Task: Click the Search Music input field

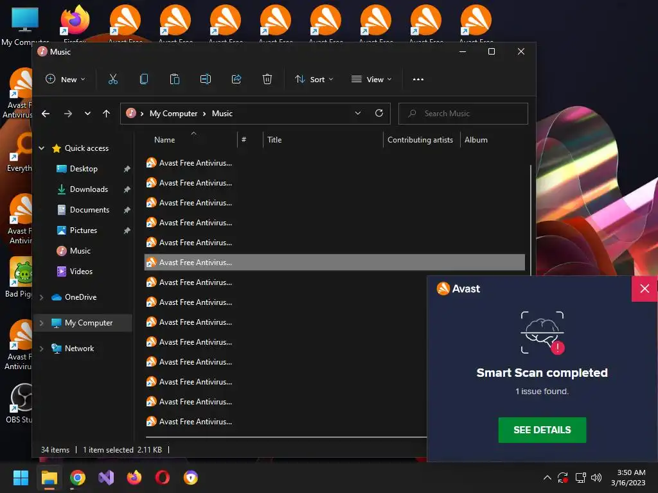Action: tap(463, 114)
